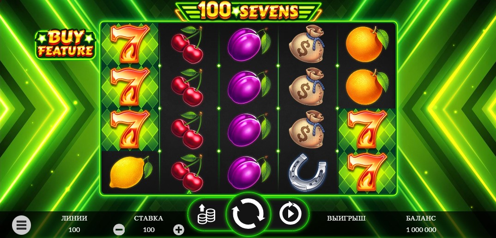Click the top orange symbol on fifth reel
Screen dimensions: 496x238
coord(366,44)
